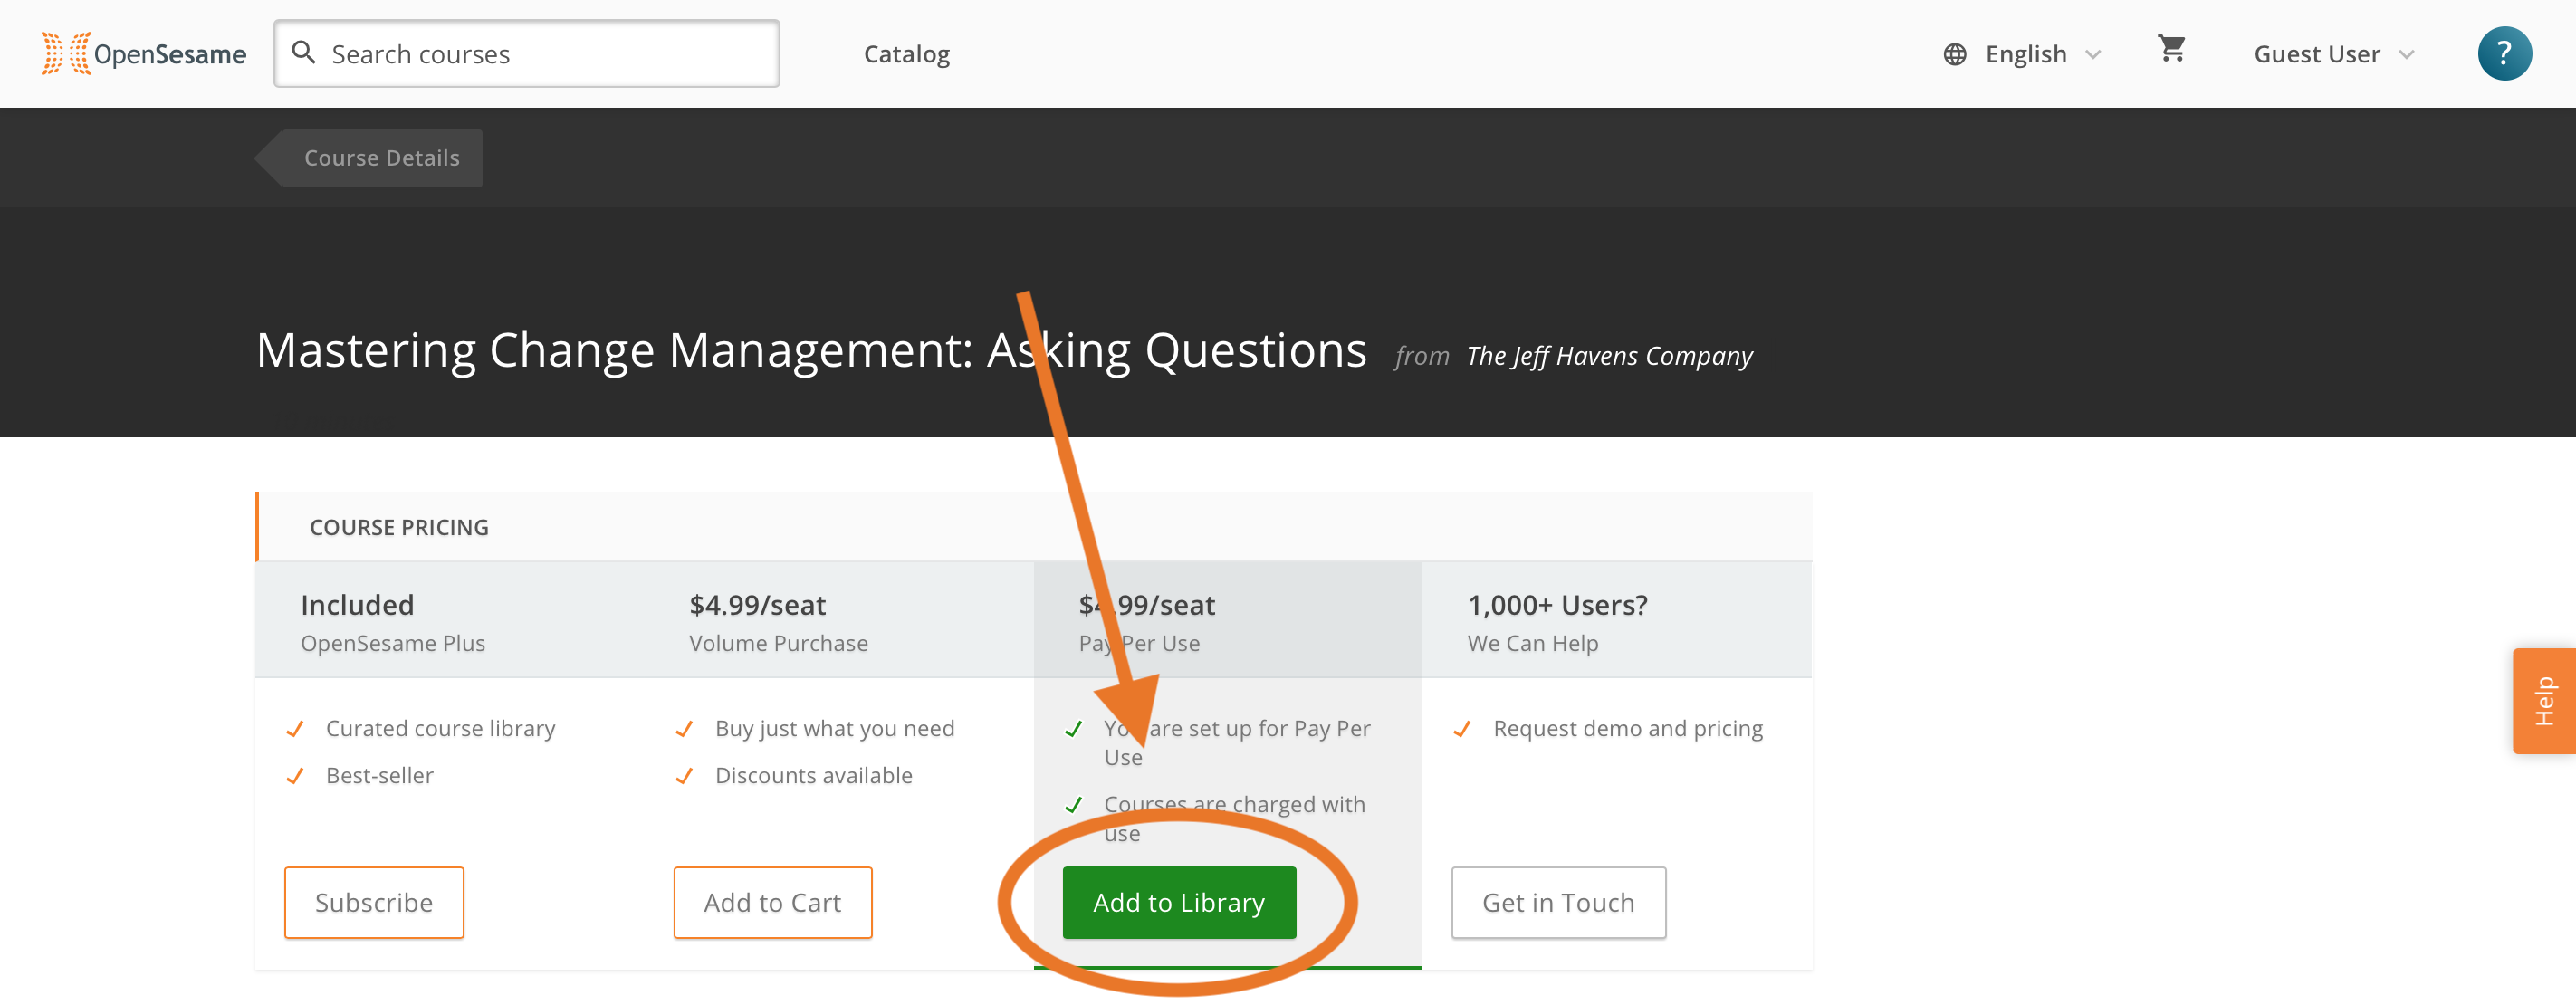Select the Pay Per Use pricing header

1228,620
